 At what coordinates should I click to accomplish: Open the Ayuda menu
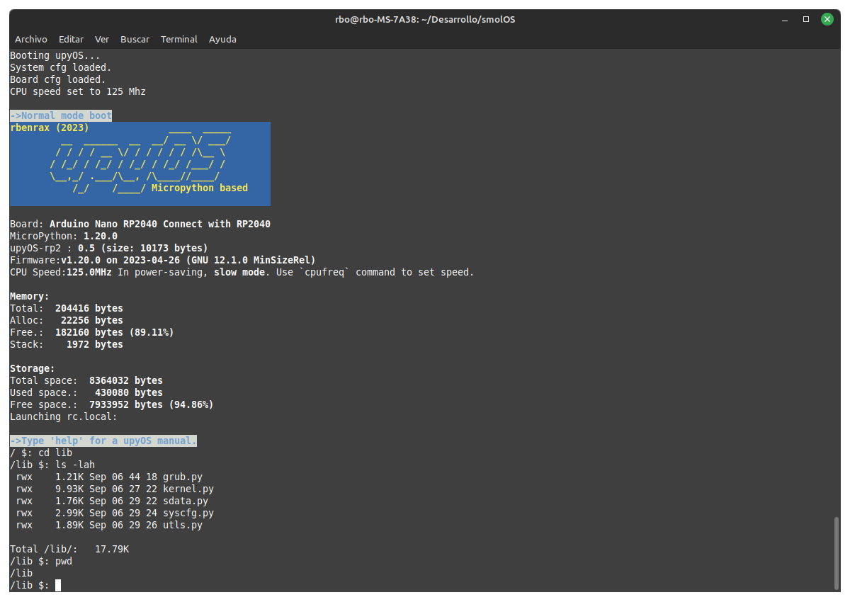coord(222,39)
